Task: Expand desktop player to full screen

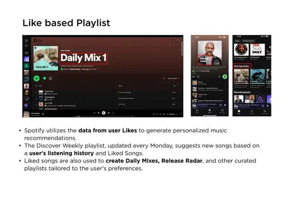Action: coord(181,114)
